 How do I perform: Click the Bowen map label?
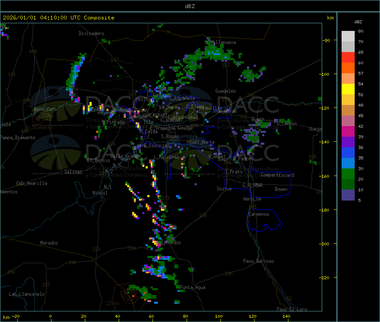[281, 189]
